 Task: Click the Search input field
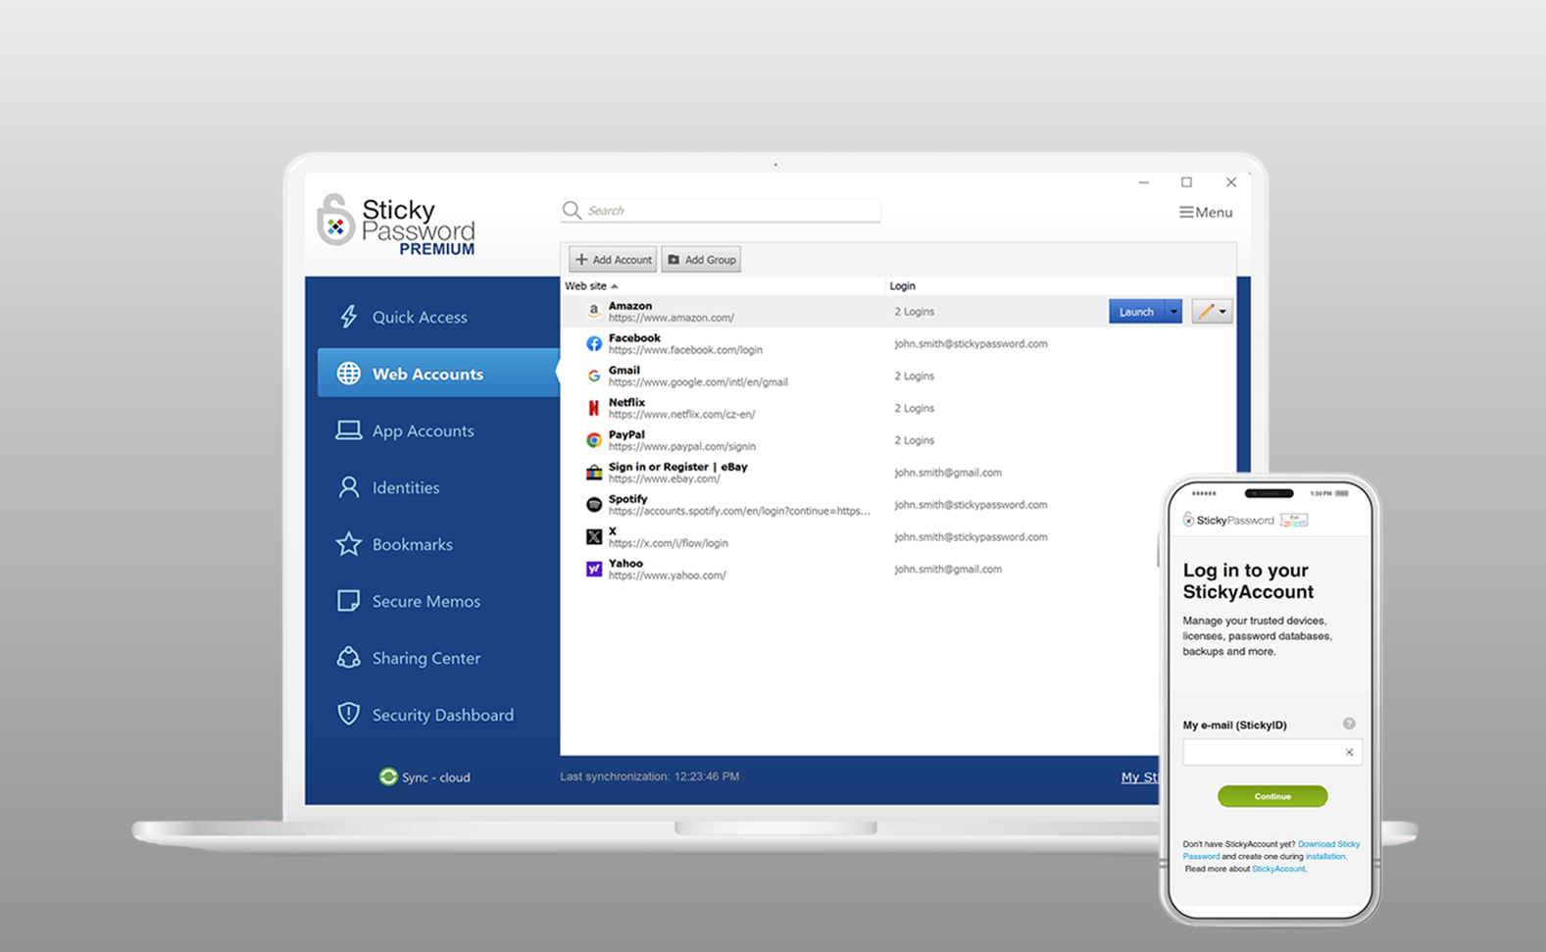tap(722, 210)
